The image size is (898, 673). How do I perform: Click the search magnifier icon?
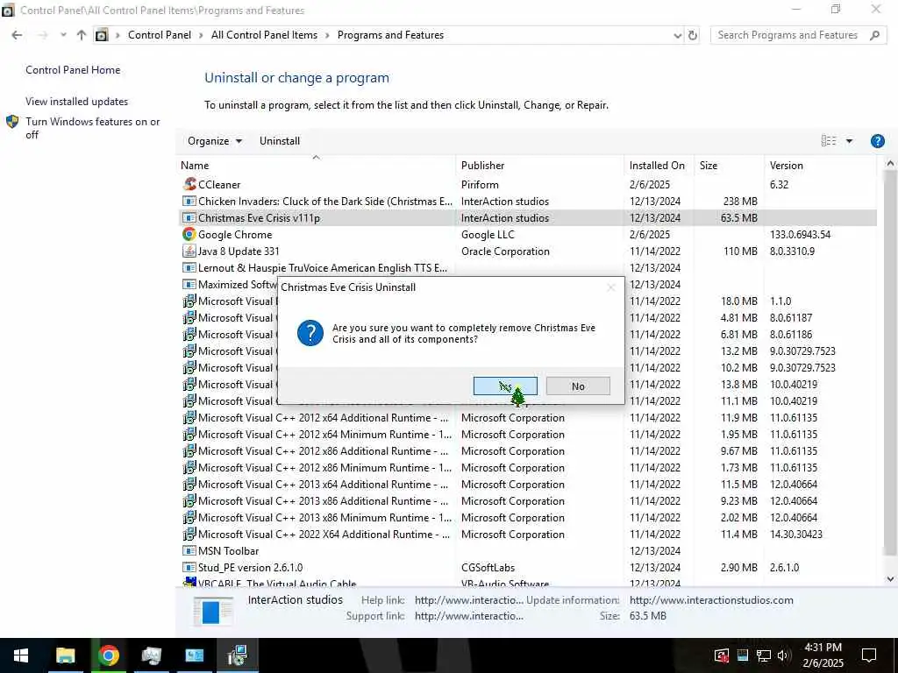coord(874,35)
